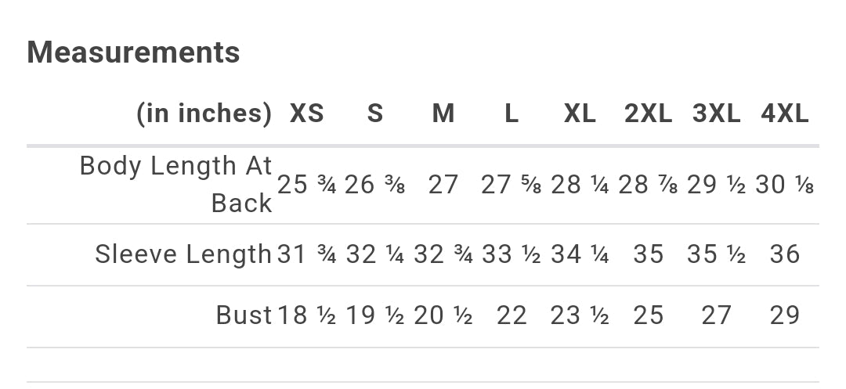Click the 4XL bust value 29
This screenshot has width=846, height=389.
784,315
